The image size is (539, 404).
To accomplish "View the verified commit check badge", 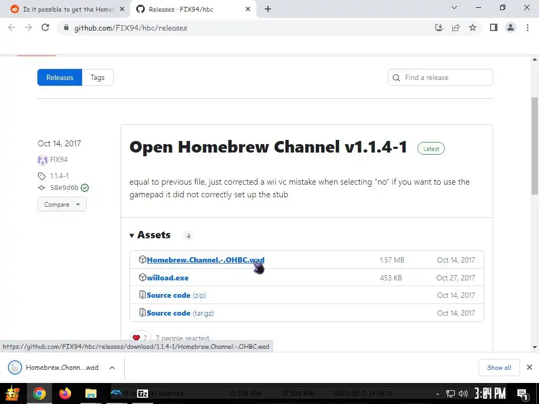I will pos(85,188).
